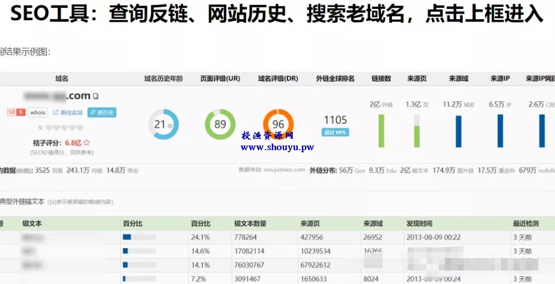
Task: Click the refresh icon before the hearts
Action: click(x=40, y=128)
